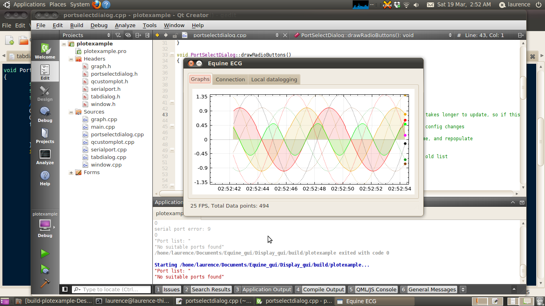Collapse the Headers folder in project tree
Image resolution: width=545 pixels, height=306 pixels.
pyautogui.click(x=71, y=59)
